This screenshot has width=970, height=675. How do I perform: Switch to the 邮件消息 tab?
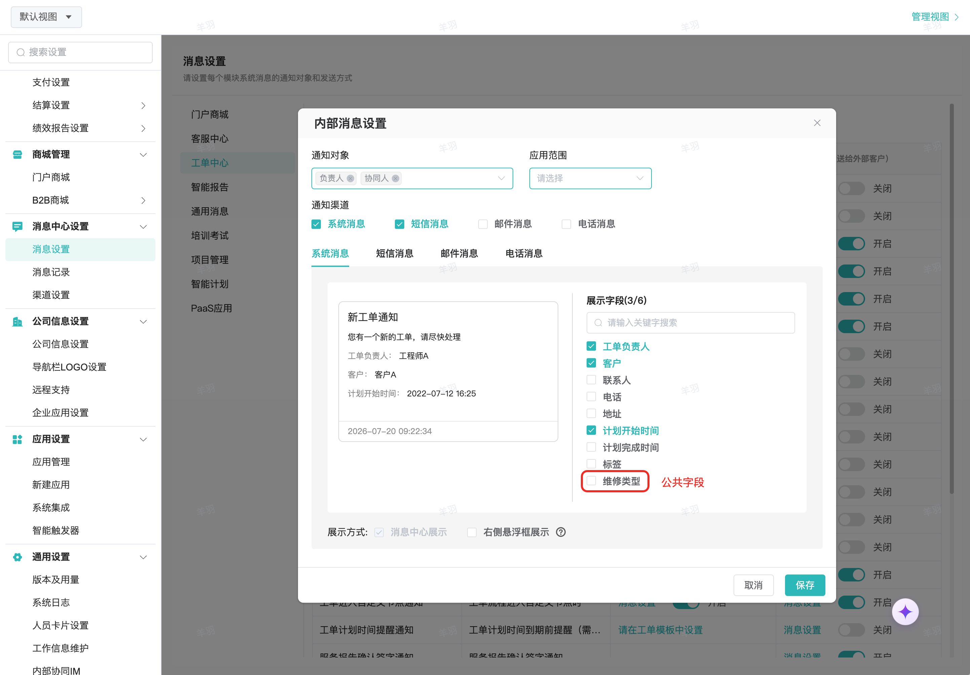tap(459, 254)
